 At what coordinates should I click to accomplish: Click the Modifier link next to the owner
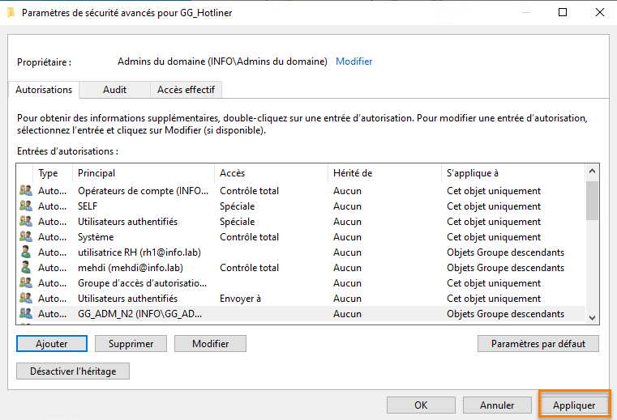[x=354, y=62]
